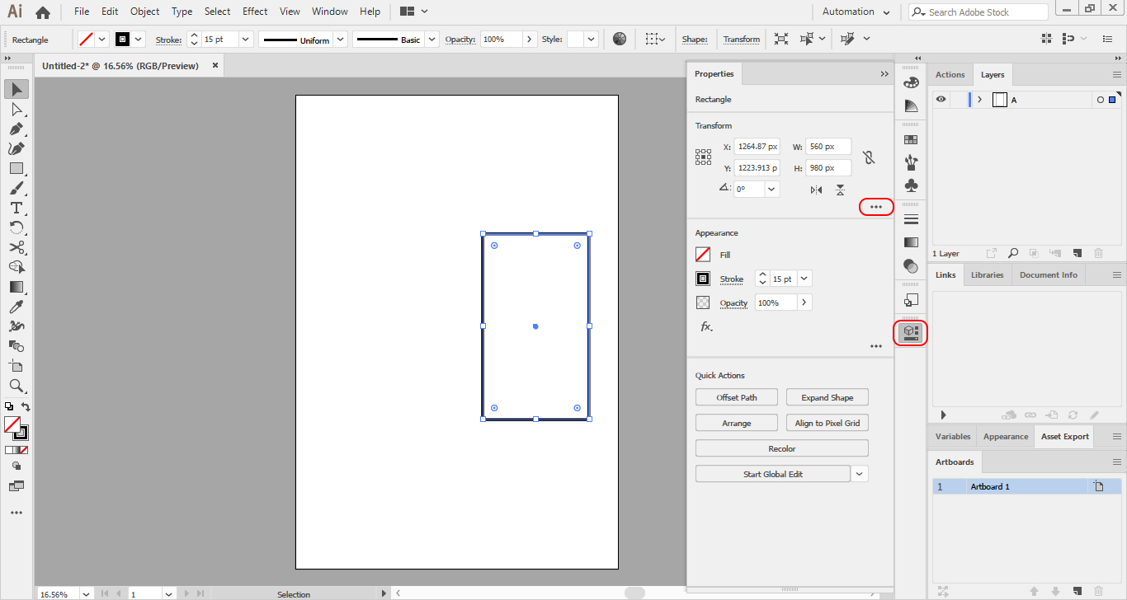Click the Fill swatch in Appearance section

(703, 255)
